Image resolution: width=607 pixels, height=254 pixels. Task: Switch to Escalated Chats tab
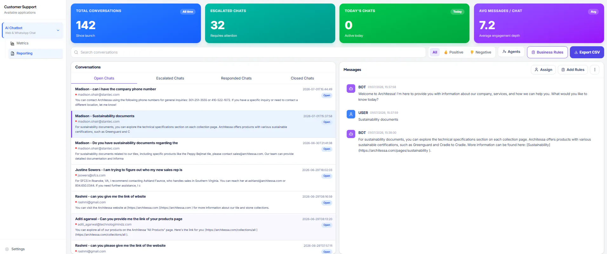(x=170, y=78)
